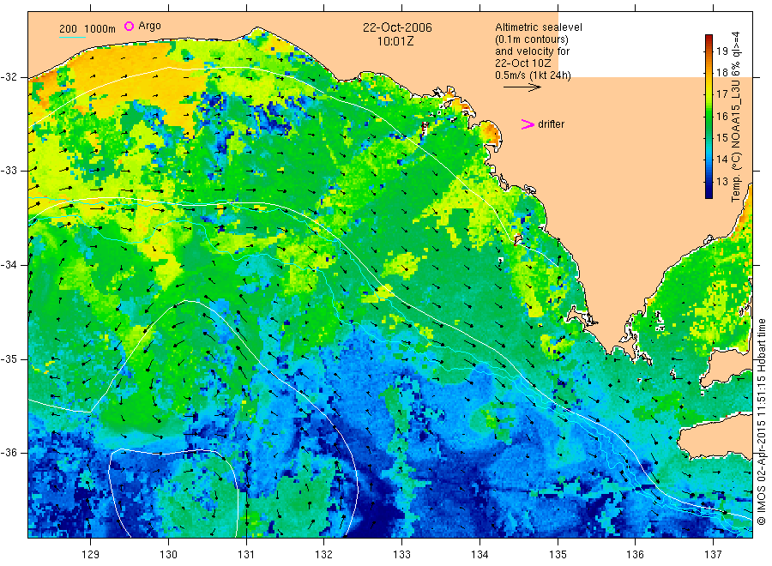Click the longitude label '135'
The image size is (772, 566).
tap(558, 555)
